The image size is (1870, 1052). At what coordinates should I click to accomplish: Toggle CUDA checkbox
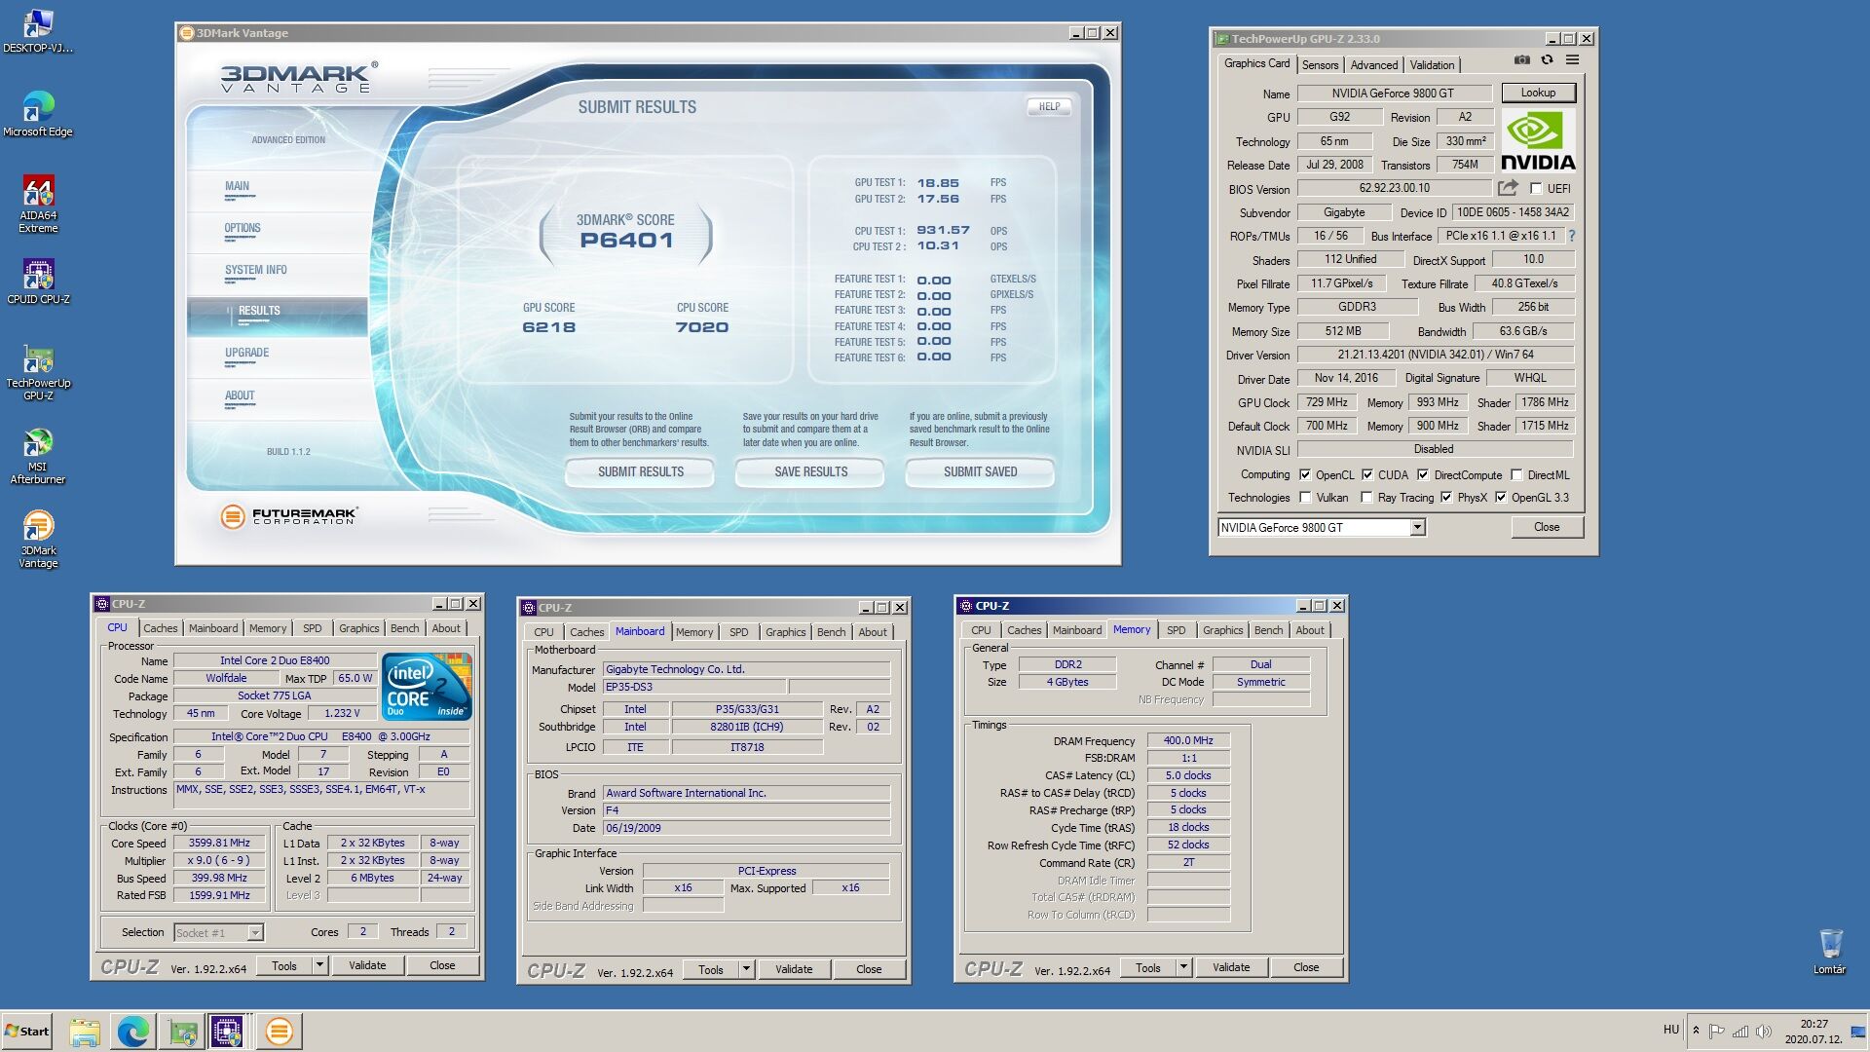[1367, 474]
